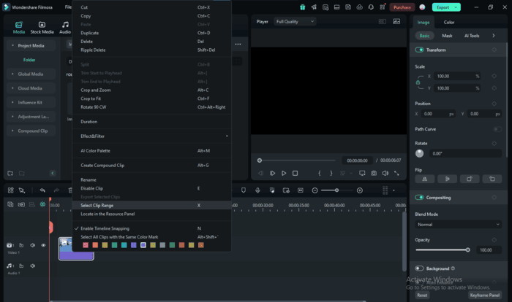Open the Blend Mode dropdown
The image size is (512, 302).
458,225
